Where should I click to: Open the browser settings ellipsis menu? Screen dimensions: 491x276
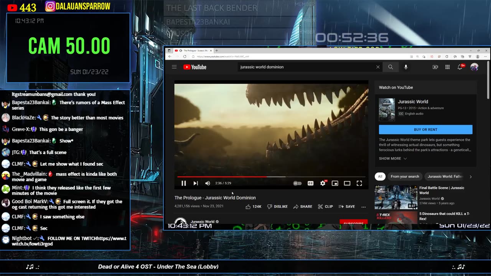pyautogui.click(x=485, y=56)
